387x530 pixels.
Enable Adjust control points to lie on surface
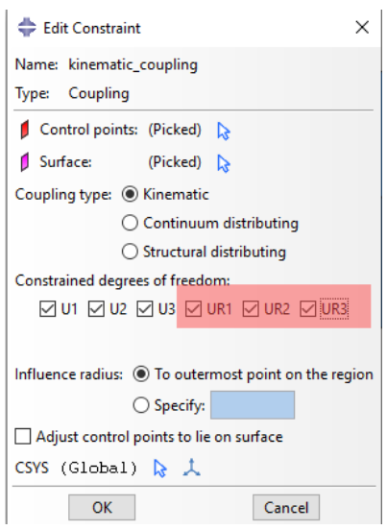point(23,436)
